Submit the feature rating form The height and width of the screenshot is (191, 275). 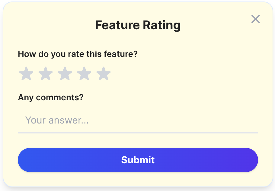(x=138, y=160)
